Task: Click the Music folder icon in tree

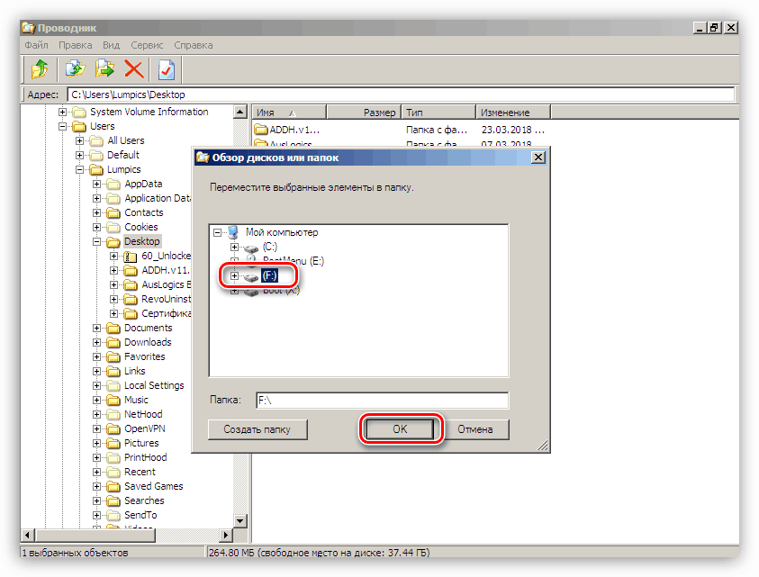Action: (x=113, y=401)
